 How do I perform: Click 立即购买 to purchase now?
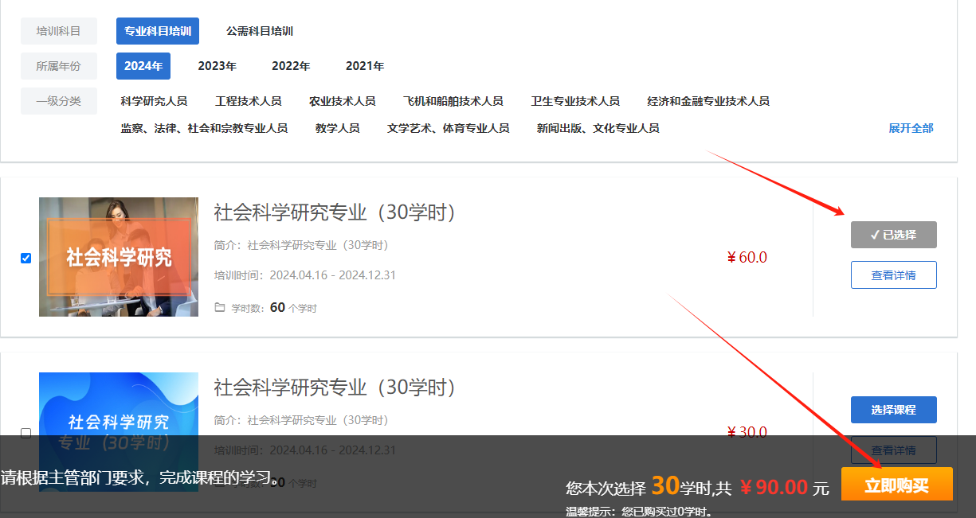click(896, 485)
